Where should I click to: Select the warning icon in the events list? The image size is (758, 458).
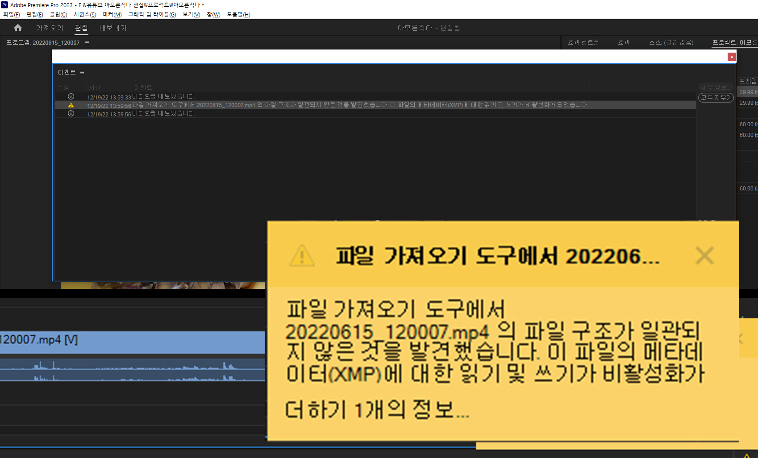tap(71, 105)
